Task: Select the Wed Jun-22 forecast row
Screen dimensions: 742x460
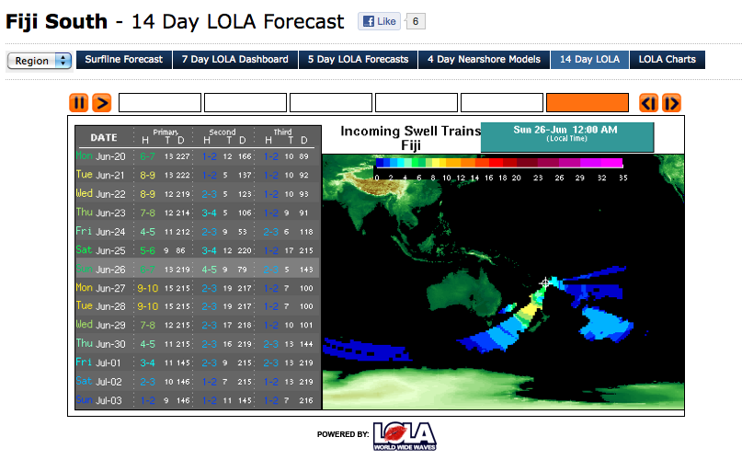Action: point(198,194)
